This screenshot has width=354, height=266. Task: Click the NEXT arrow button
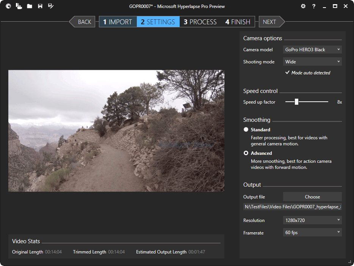(271, 22)
